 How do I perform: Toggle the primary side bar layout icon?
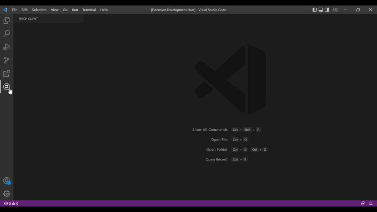click(315, 9)
